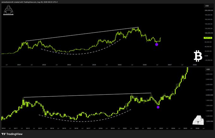Click the 20,000.00 price axis label
This screenshot has width=215, height=138.
point(209,51)
